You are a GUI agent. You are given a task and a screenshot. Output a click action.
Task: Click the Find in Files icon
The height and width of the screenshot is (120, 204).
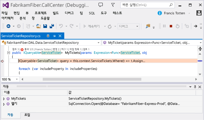pos(148,26)
